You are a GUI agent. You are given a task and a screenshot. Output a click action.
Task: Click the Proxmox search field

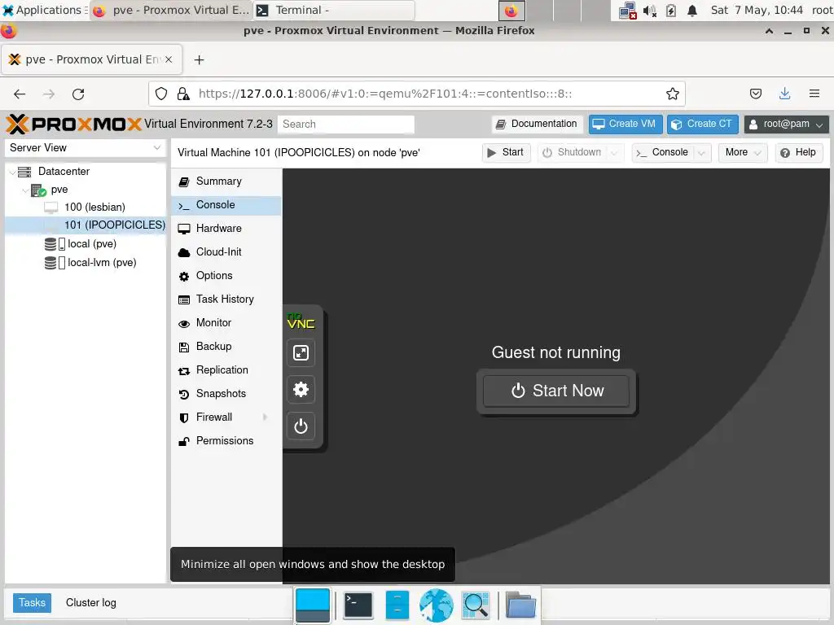[x=345, y=125]
